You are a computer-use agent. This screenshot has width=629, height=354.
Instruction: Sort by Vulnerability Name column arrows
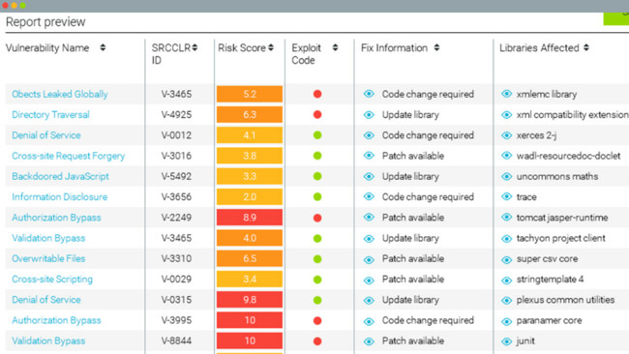click(x=103, y=47)
